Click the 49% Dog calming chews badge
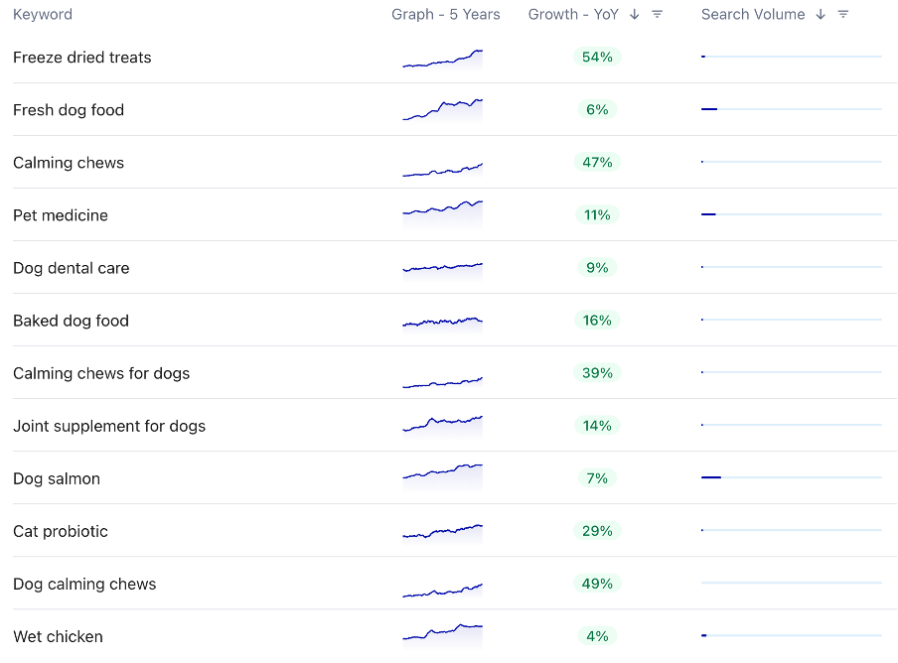This screenshot has width=898, height=663. pyautogui.click(x=597, y=584)
